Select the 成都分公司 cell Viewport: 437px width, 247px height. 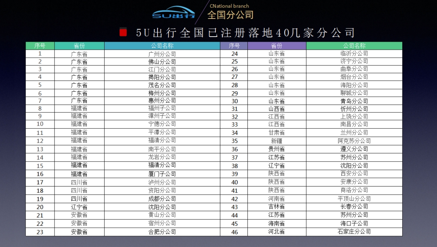click(x=162, y=199)
